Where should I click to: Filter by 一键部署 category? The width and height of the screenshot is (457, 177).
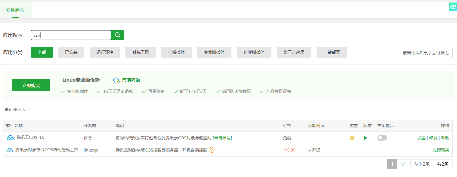point(332,52)
